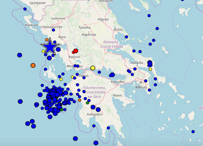Click the blue marker near Gjirokastër label
The width and height of the screenshot is (203, 146).
[x=25, y=9]
